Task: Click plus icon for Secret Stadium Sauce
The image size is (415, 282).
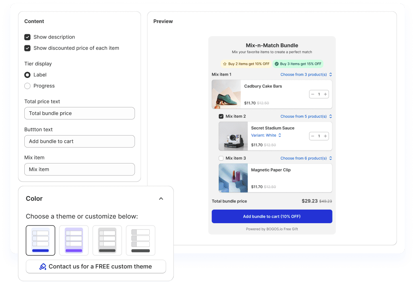Action: click(x=325, y=136)
